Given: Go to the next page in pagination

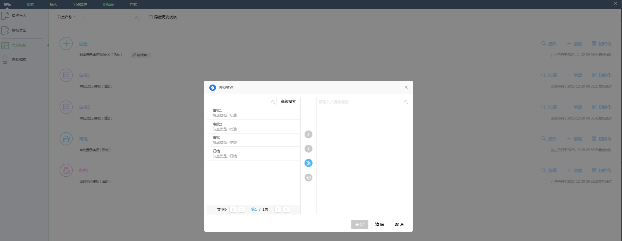Looking at the screenshot, I should tap(278, 209).
